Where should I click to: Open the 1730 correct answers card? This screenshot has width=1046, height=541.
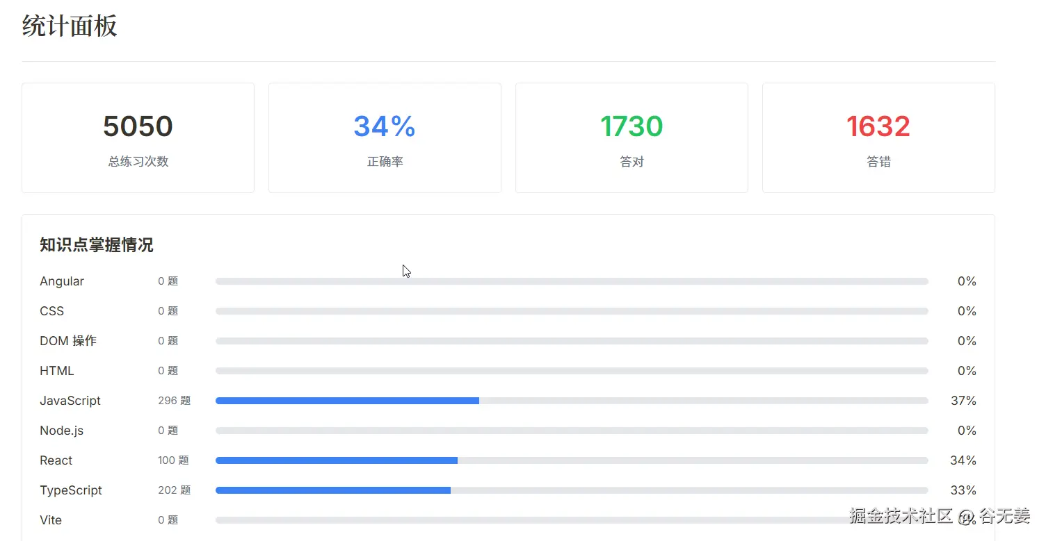click(x=631, y=138)
